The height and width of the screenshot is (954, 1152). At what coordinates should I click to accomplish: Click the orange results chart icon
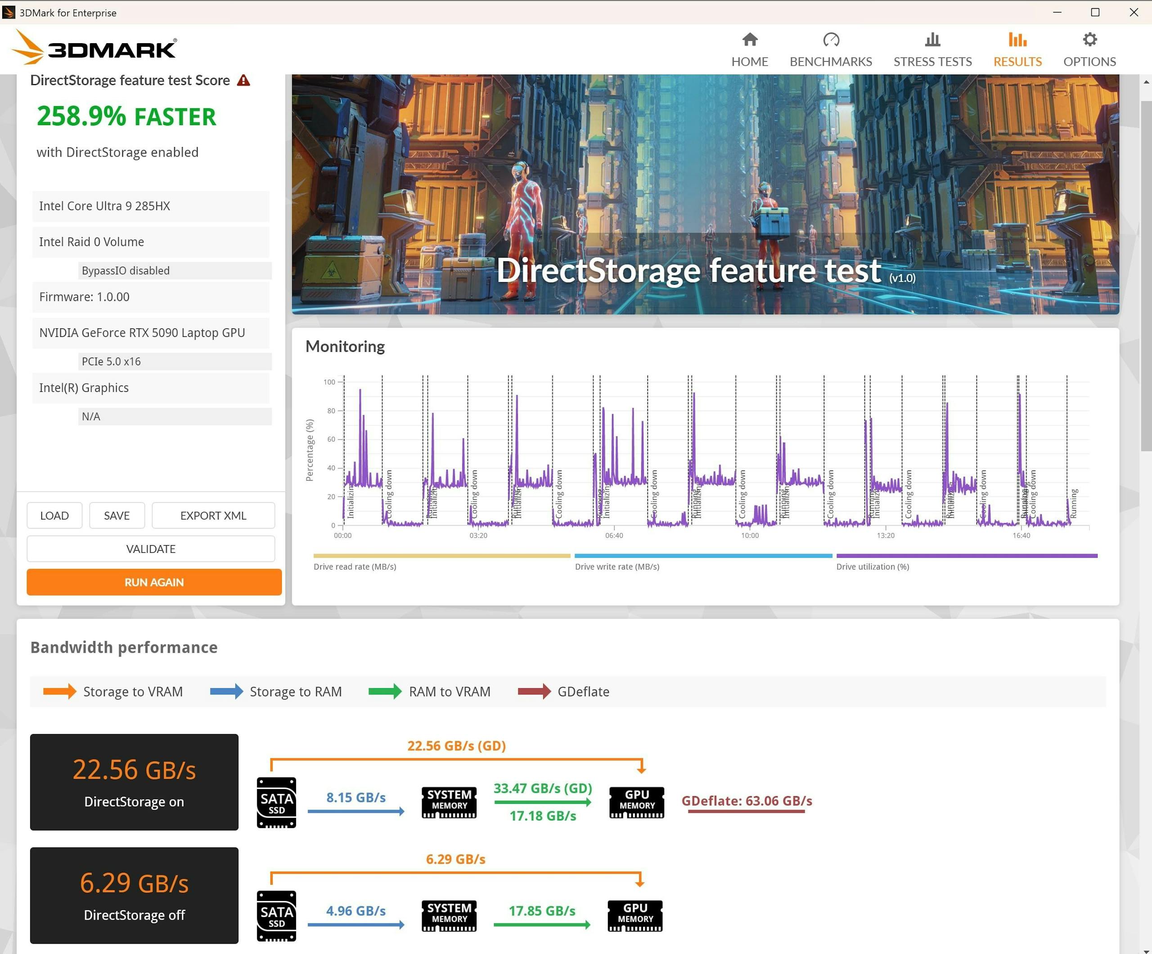[x=1017, y=40]
